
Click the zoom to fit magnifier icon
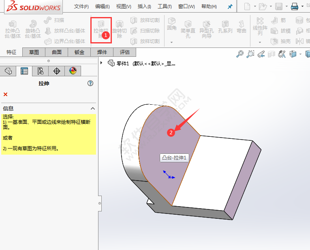[x=240, y=54]
